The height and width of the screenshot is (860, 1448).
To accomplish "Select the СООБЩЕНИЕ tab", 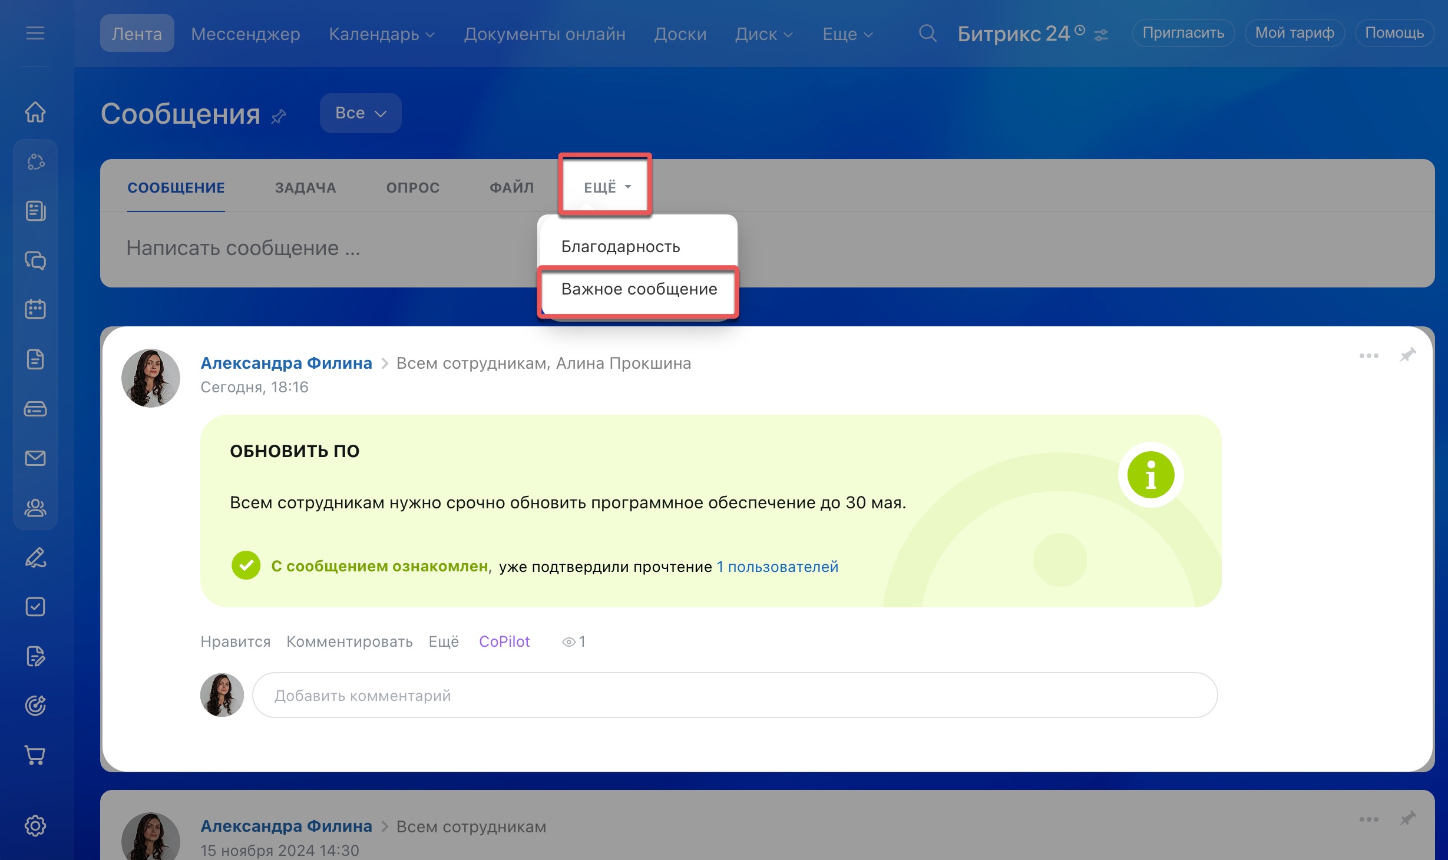I will [x=176, y=187].
